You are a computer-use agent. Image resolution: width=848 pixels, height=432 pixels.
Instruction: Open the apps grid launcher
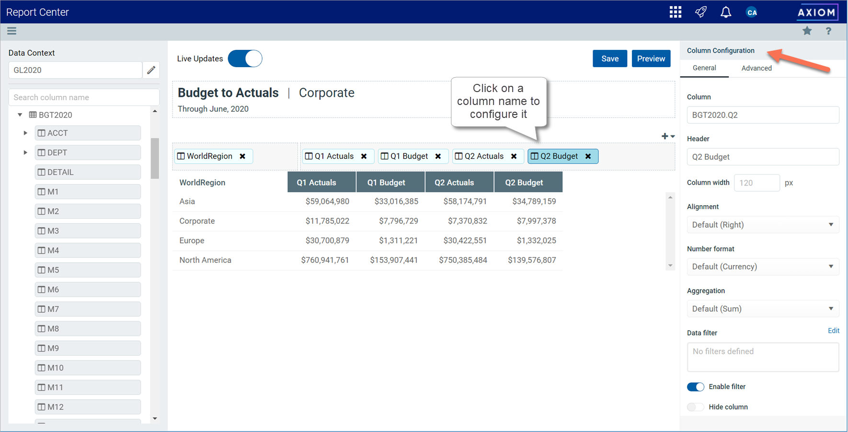tap(676, 12)
